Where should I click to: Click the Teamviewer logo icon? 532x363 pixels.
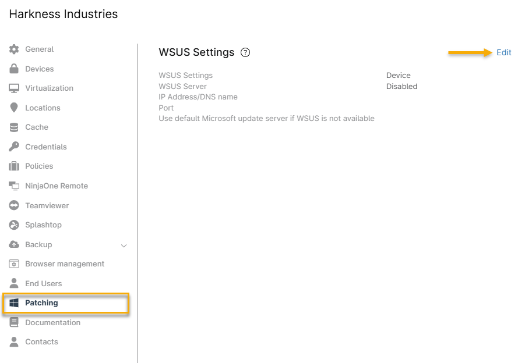coord(14,205)
